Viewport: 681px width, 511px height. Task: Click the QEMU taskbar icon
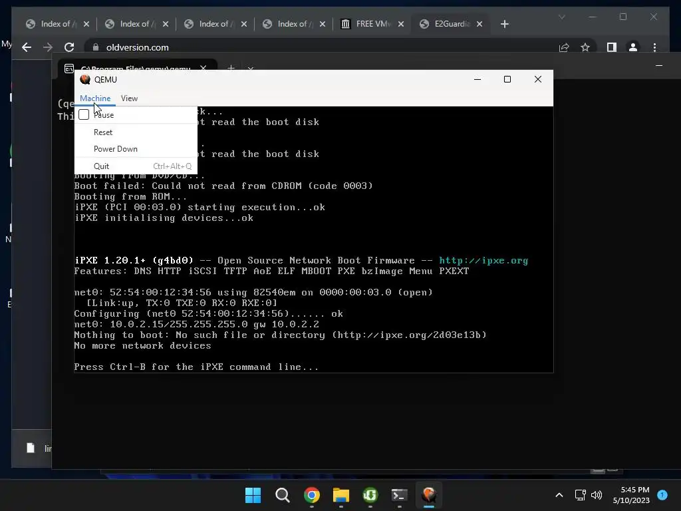(x=429, y=495)
